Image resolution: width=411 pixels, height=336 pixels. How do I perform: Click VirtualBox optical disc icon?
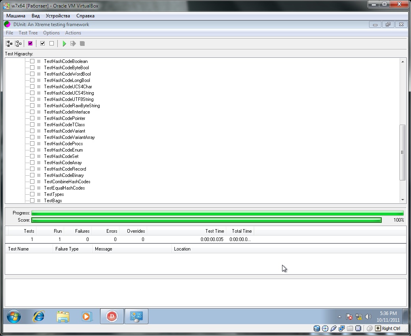pyautogui.click(x=325, y=328)
